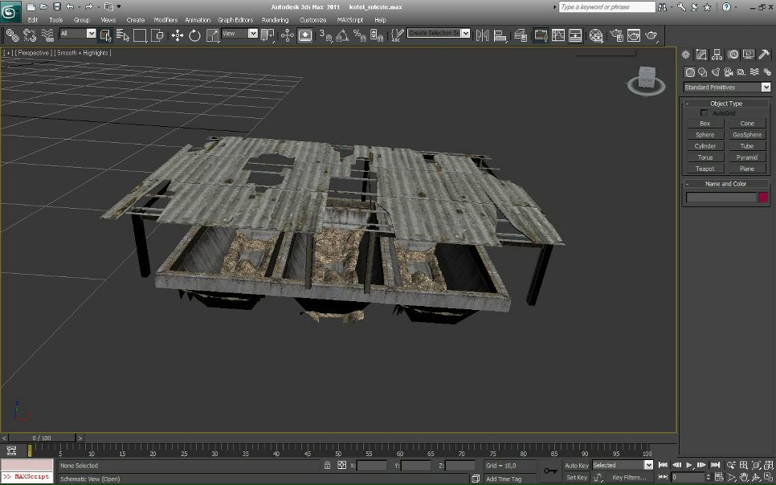
Task: Click the object color swatch
Action: coord(763,198)
